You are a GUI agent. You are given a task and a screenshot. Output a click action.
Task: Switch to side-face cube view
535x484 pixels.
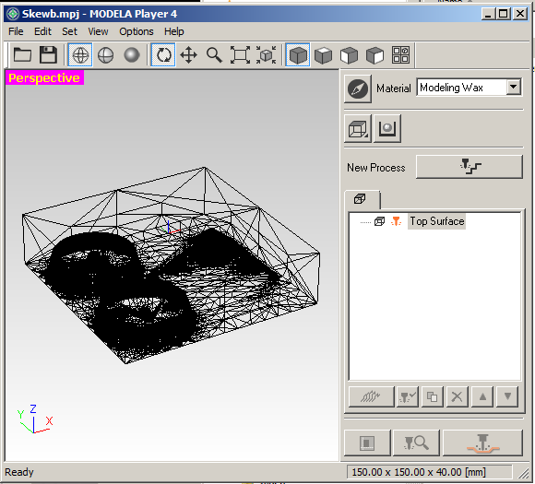[x=374, y=55]
